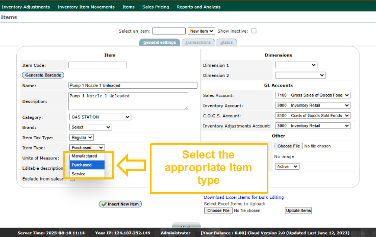Open the Sales Pricing menu

click(156, 7)
